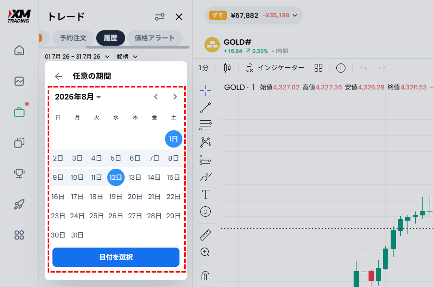This screenshot has height=287, width=433.
Task: Pick 12日 in the calendar
Action: (x=115, y=177)
